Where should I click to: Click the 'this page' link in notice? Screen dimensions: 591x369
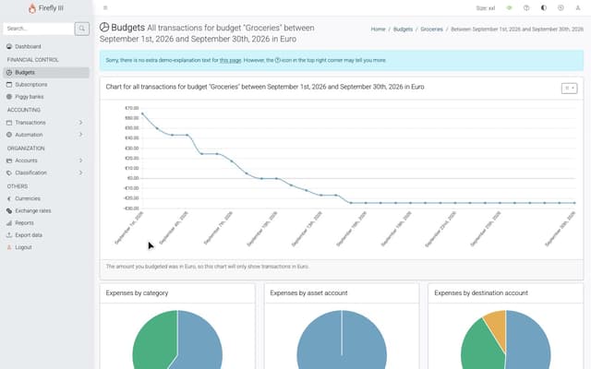tap(230, 60)
